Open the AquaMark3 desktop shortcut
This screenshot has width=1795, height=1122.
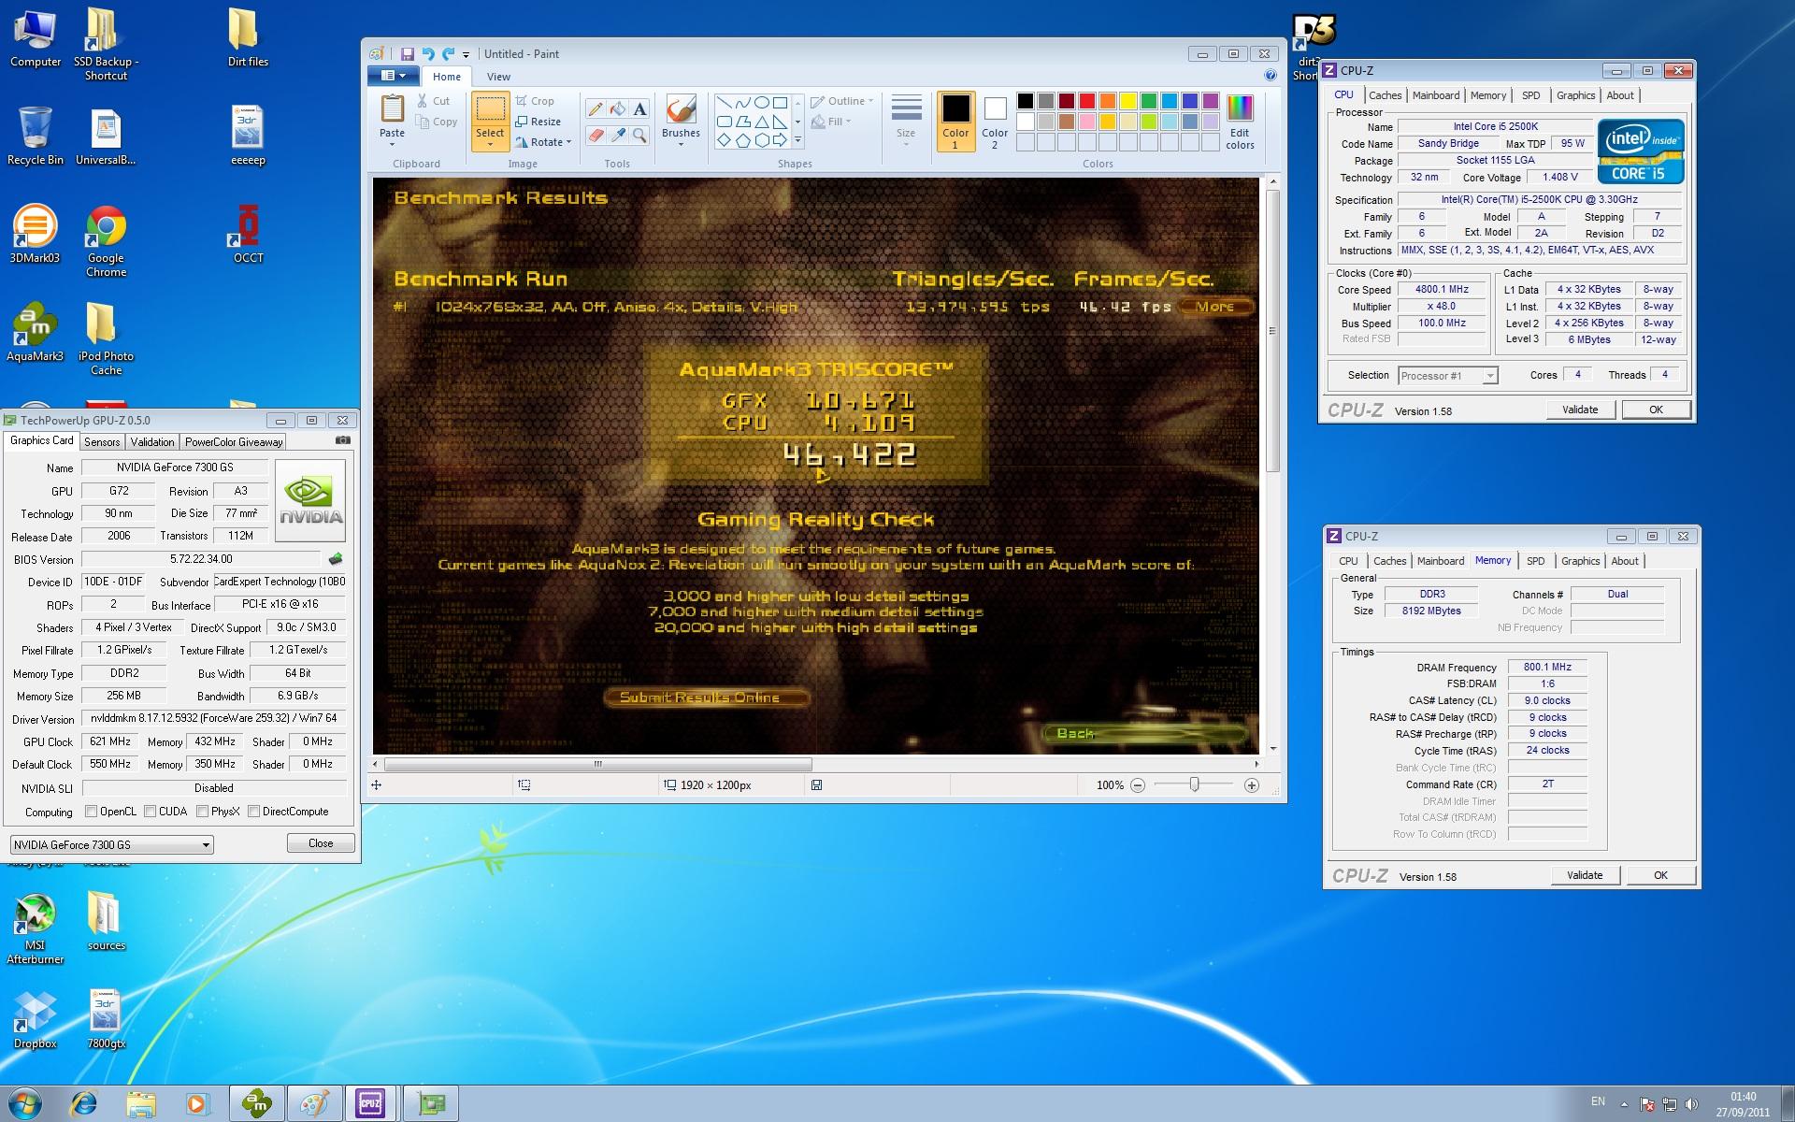(35, 334)
